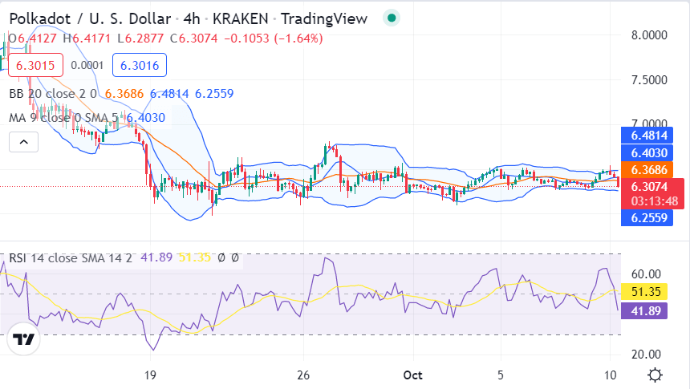Open chart settings gear icon
Screen dimensions: 690x389
coord(655,375)
